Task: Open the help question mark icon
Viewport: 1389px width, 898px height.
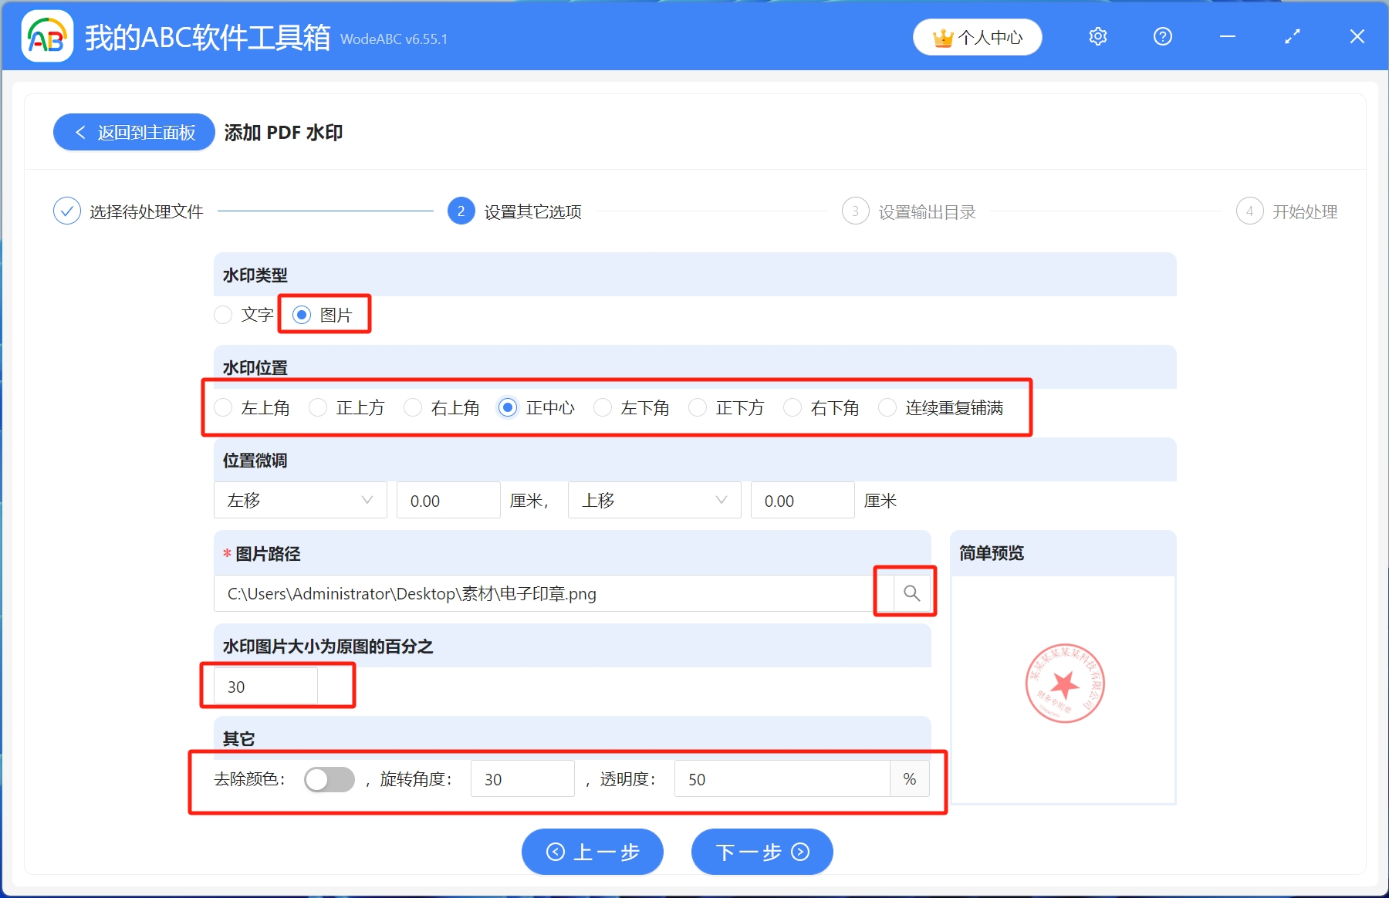Action: pyautogui.click(x=1162, y=36)
